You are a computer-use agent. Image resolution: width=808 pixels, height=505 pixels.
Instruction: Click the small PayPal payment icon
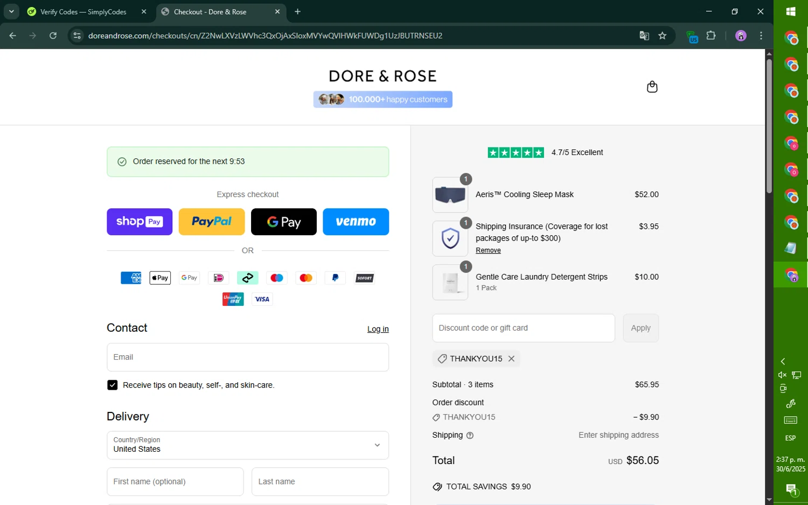click(335, 278)
